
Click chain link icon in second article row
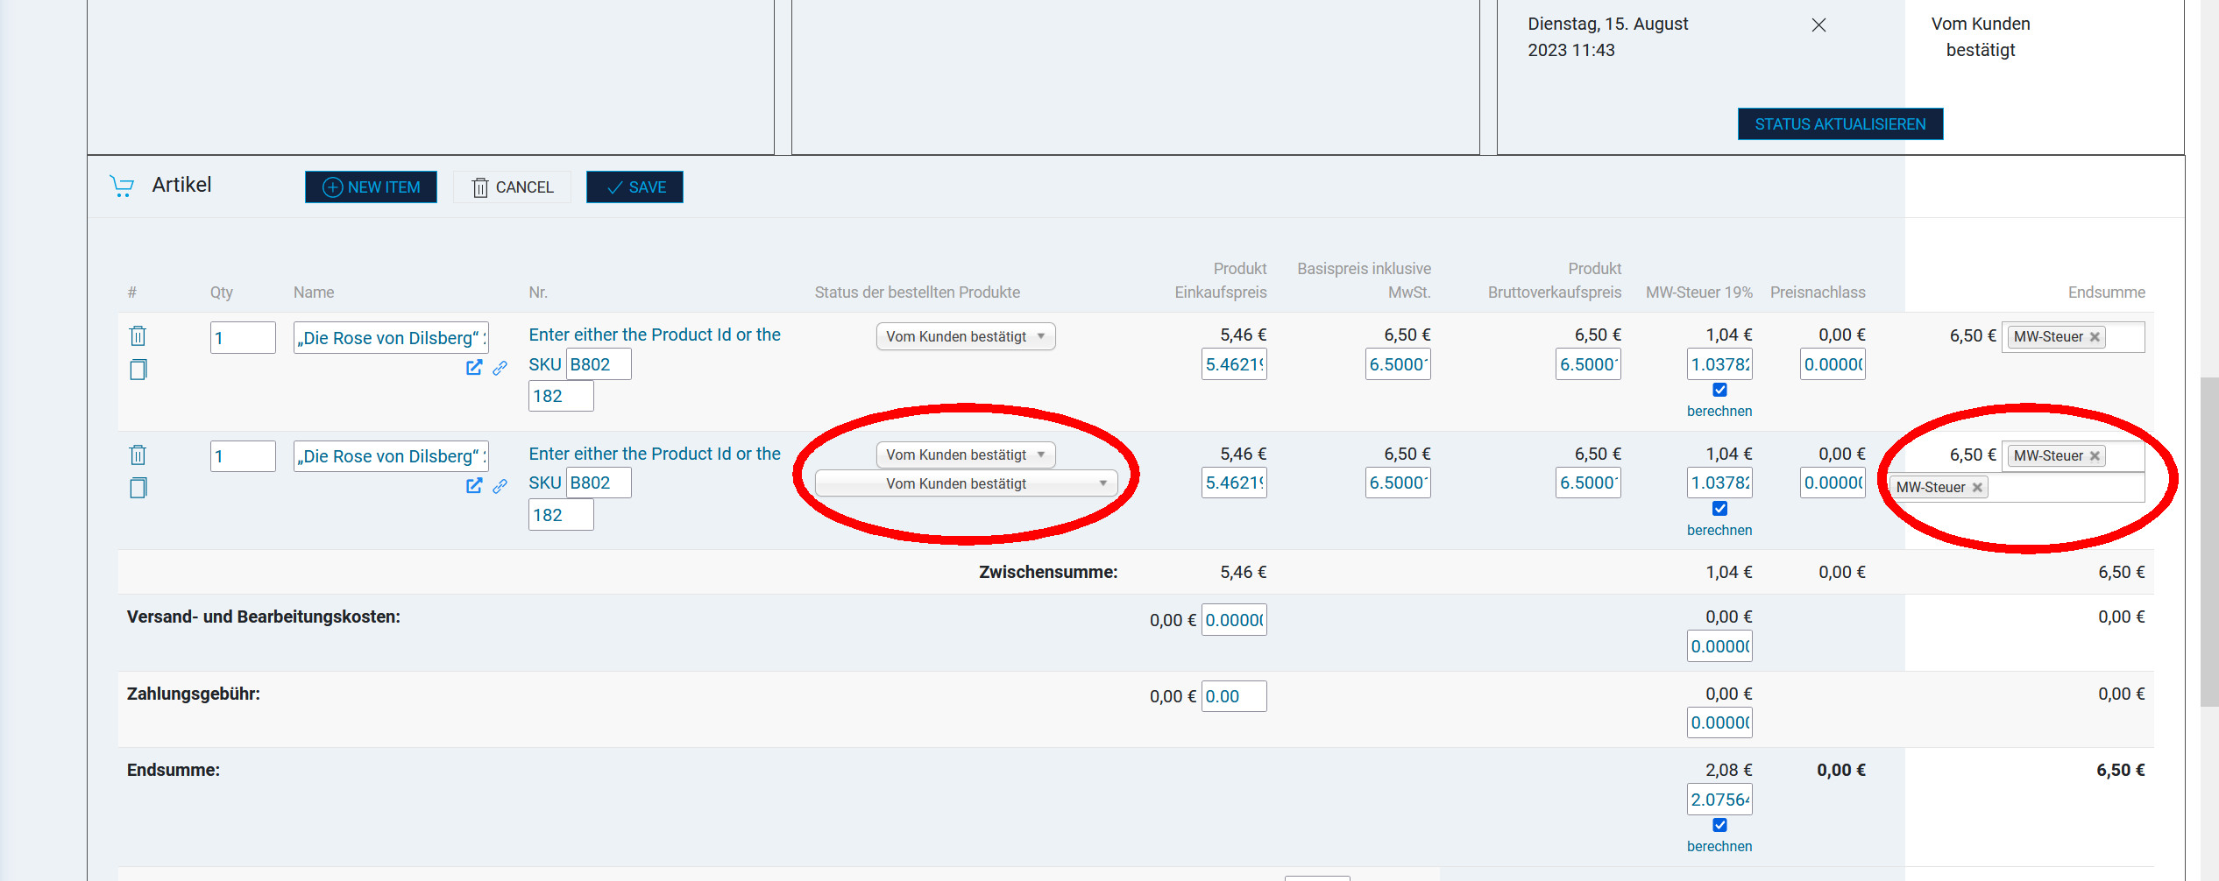coord(500,486)
